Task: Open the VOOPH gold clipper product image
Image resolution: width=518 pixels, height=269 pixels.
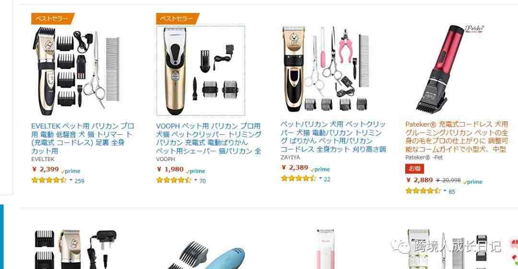Action: coord(200,70)
